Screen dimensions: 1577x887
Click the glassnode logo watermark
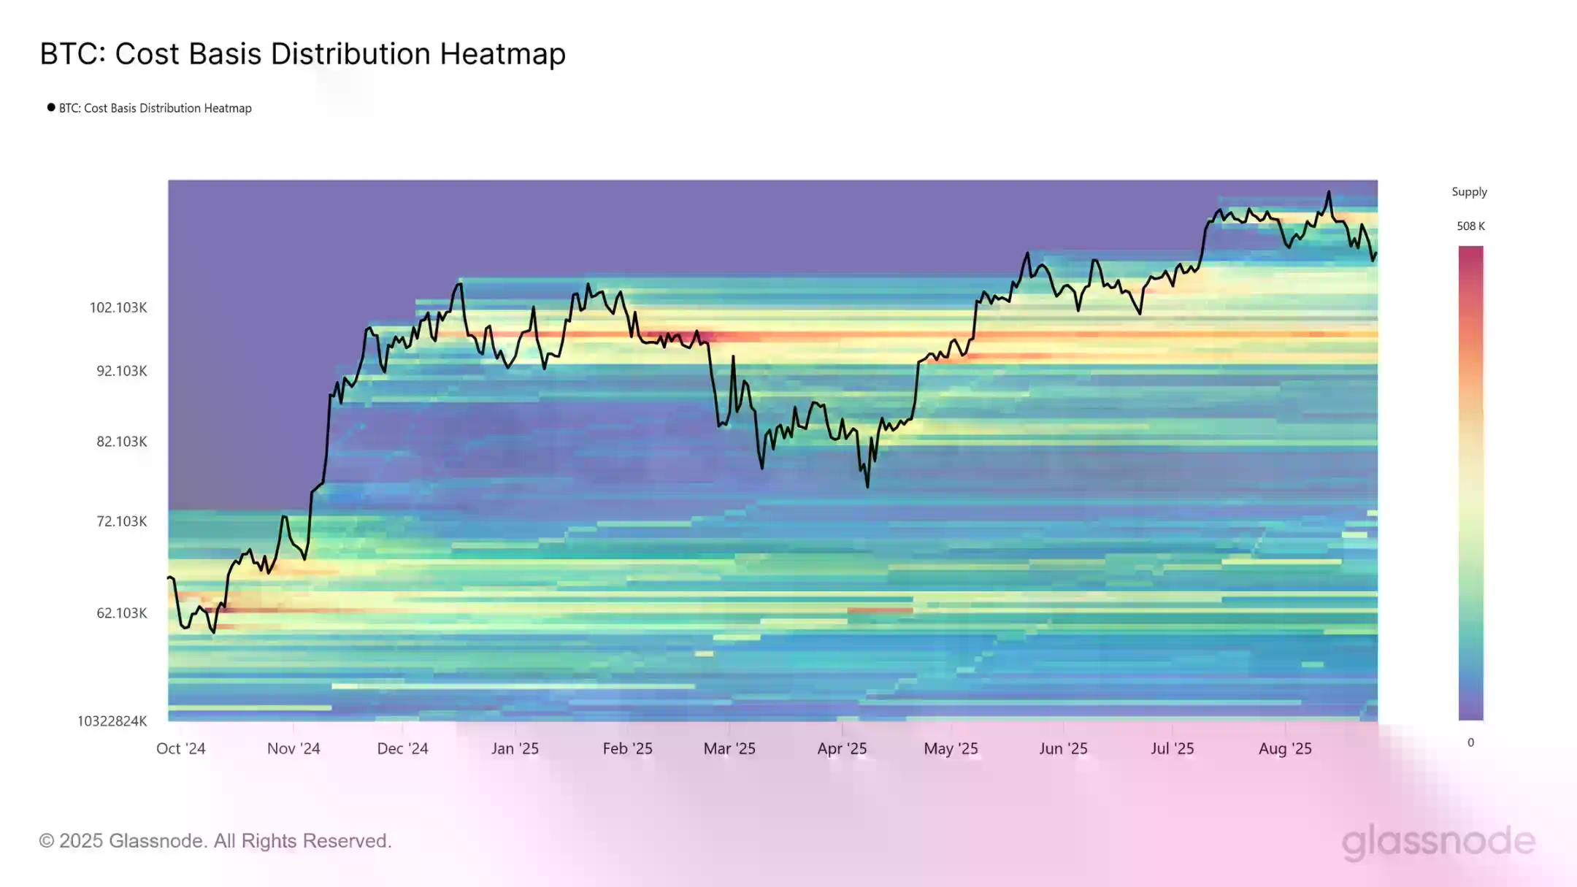click(1438, 842)
